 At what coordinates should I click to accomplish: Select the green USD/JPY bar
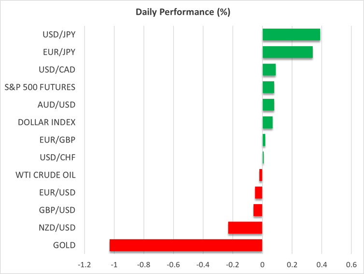(x=291, y=35)
